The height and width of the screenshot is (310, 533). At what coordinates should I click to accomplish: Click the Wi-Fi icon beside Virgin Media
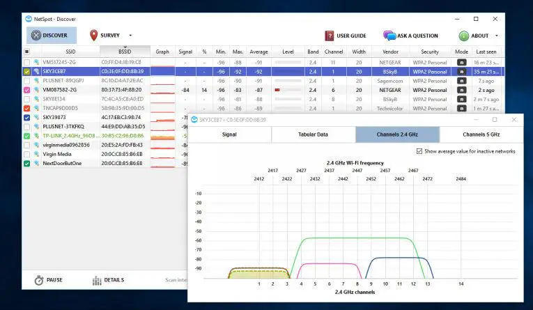click(x=36, y=154)
